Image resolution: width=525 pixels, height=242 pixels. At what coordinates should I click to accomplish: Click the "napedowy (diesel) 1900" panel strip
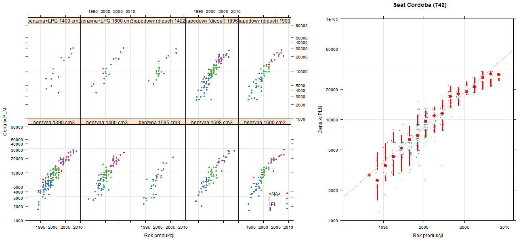tap(265, 21)
